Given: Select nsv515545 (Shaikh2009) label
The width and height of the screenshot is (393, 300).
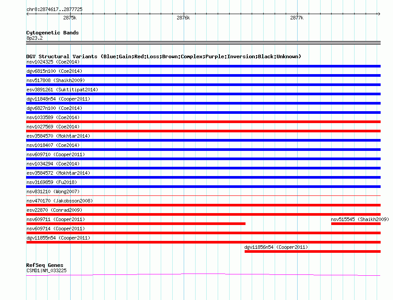Looking at the screenshot, I should [360, 219].
